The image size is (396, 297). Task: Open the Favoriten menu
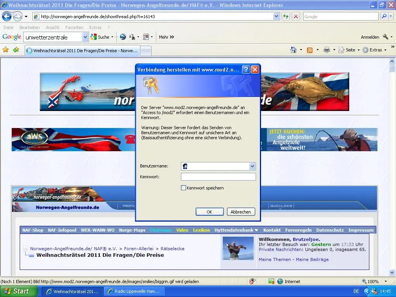74,27
